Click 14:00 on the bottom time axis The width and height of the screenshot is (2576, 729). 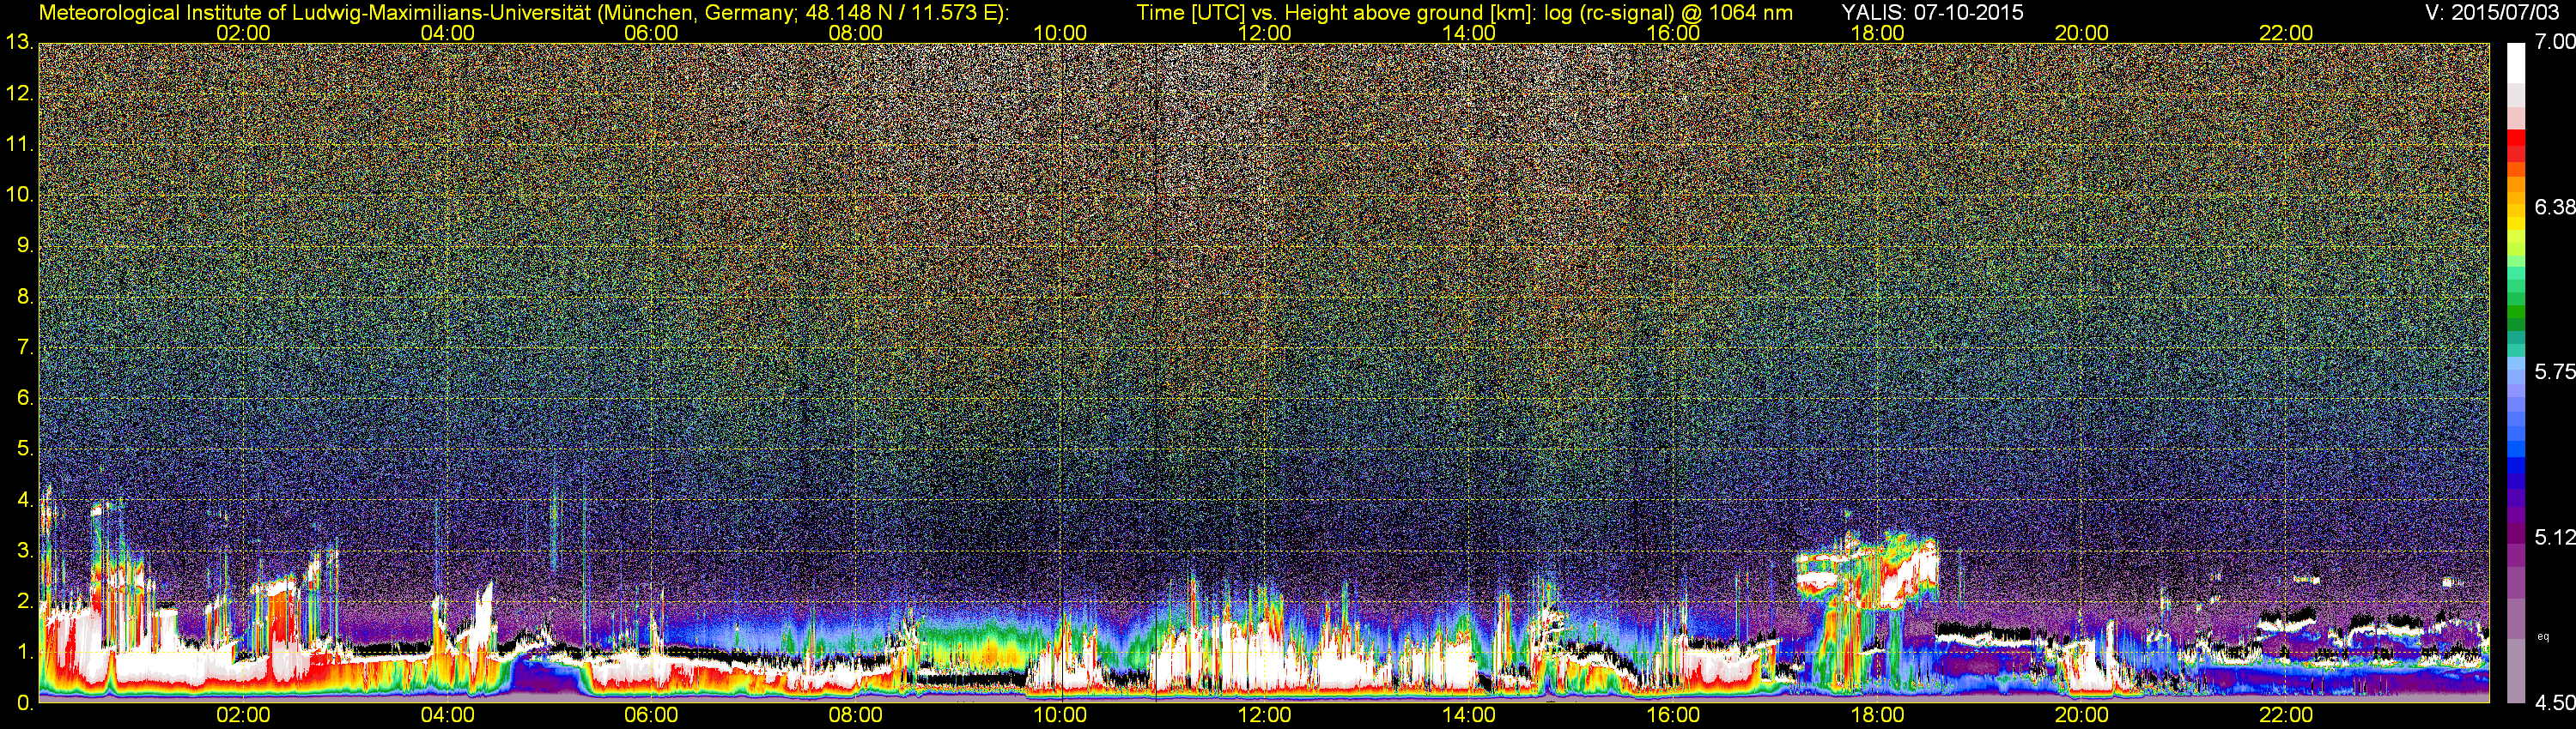point(1469,715)
